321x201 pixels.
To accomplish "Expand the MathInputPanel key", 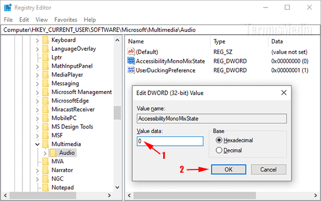I will click(37, 67).
